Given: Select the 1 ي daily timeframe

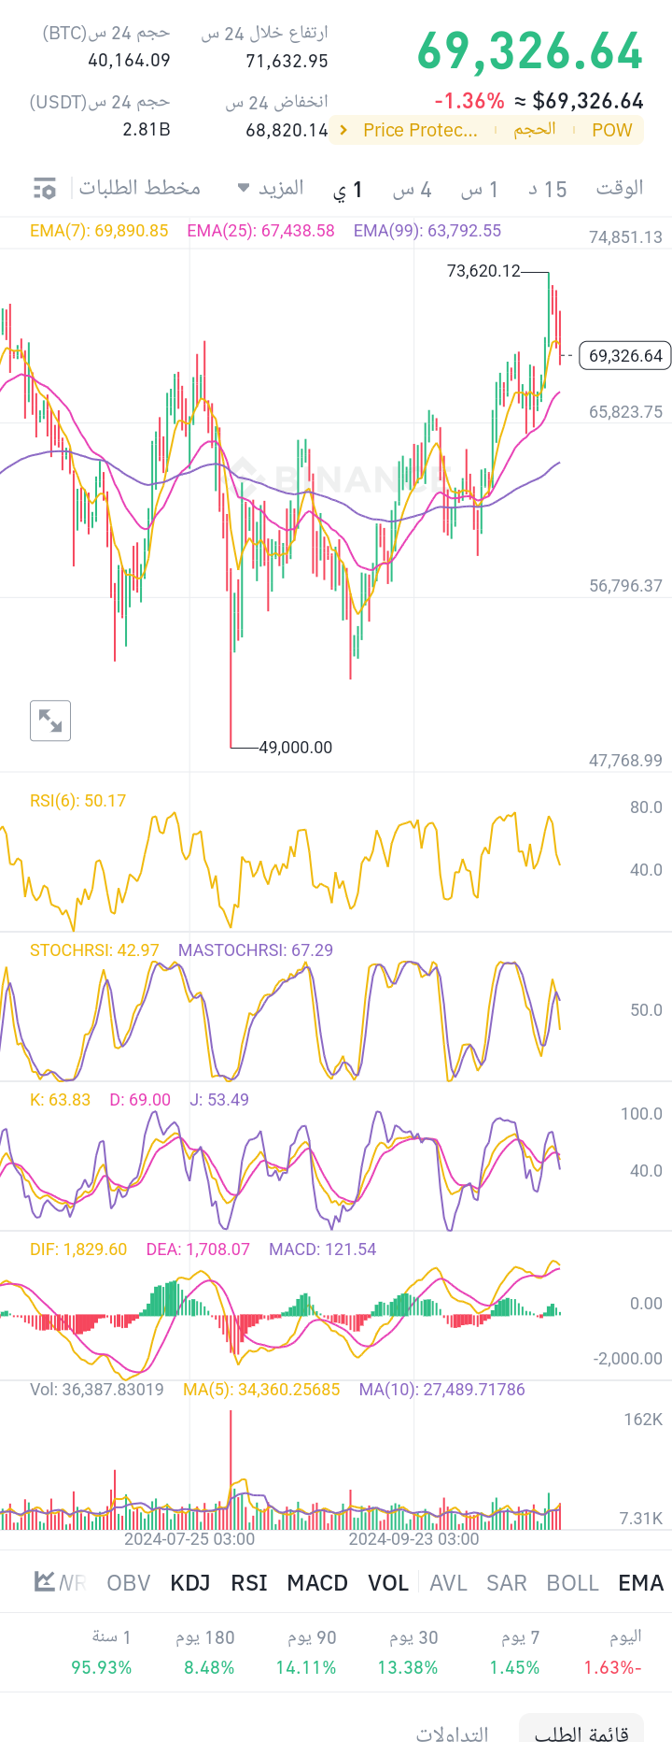Looking at the screenshot, I should (x=347, y=190).
